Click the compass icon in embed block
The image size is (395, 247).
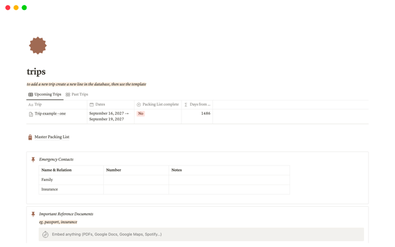[46, 235]
